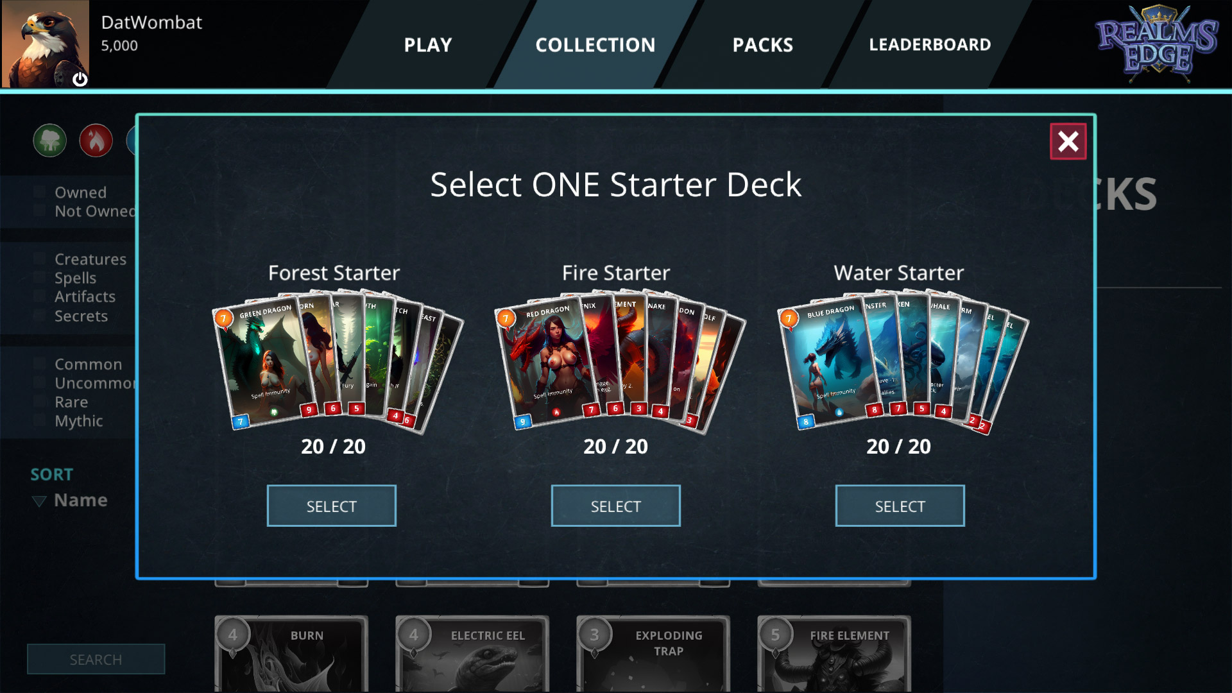1232x693 pixels.
Task: Toggle the Owned filter checkbox
Action: tap(40, 193)
